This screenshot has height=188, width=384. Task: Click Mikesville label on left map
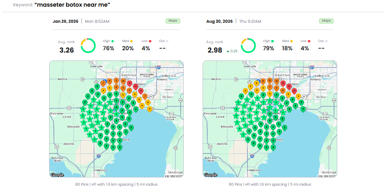[x=73, y=127]
